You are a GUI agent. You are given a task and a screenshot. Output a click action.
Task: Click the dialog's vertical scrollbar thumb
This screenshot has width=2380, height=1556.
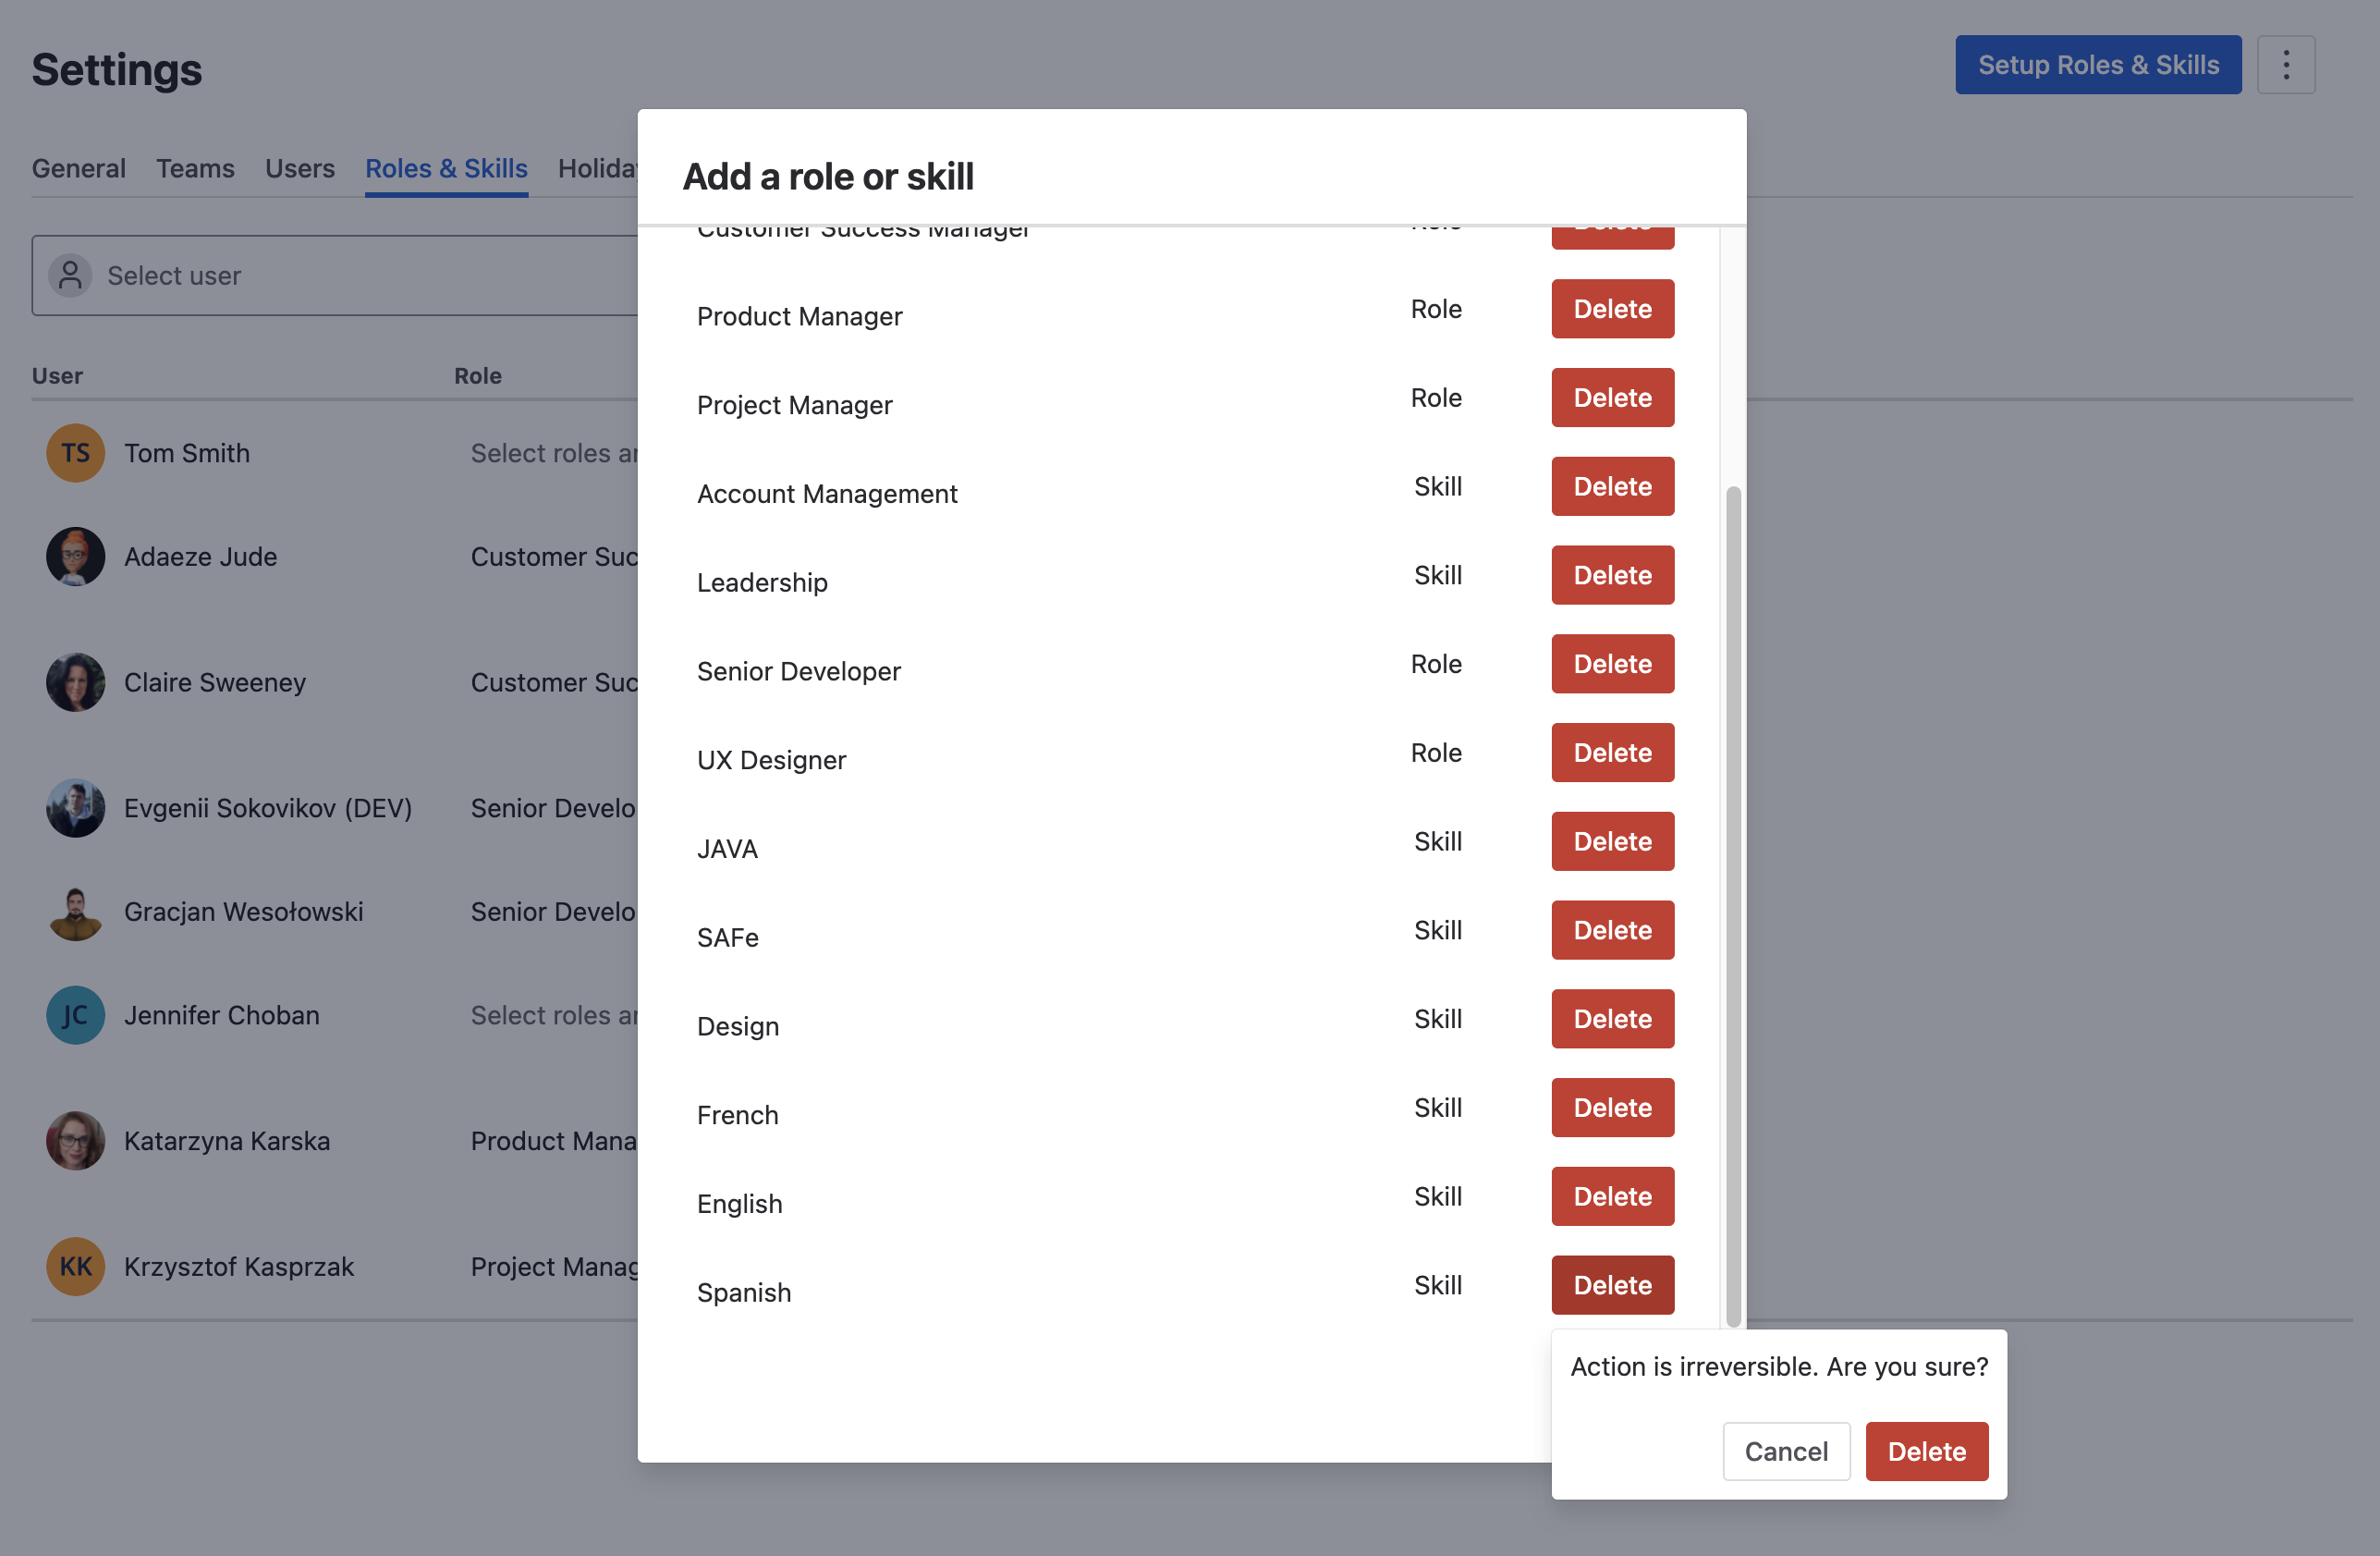click(x=1733, y=900)
